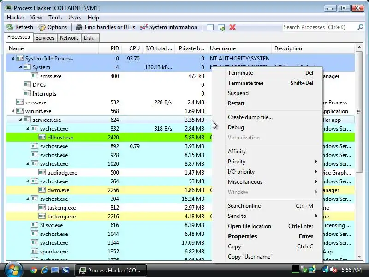Switch to the Services tab
Screen dimensions: 369x277
click(x=45, y=38)
